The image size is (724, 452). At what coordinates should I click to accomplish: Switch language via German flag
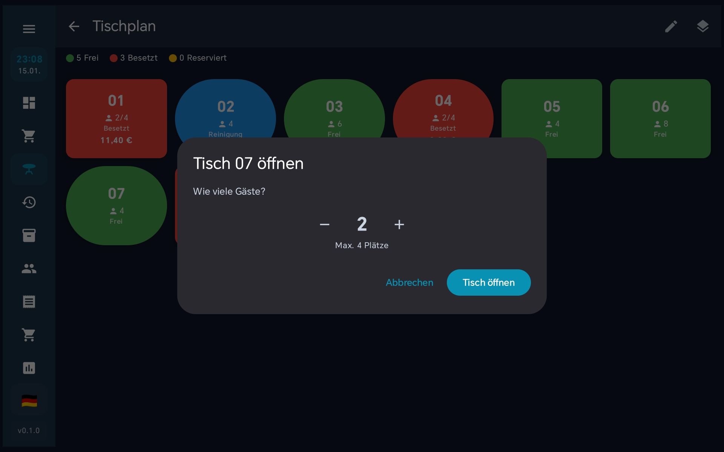click(x=29, y=401)
